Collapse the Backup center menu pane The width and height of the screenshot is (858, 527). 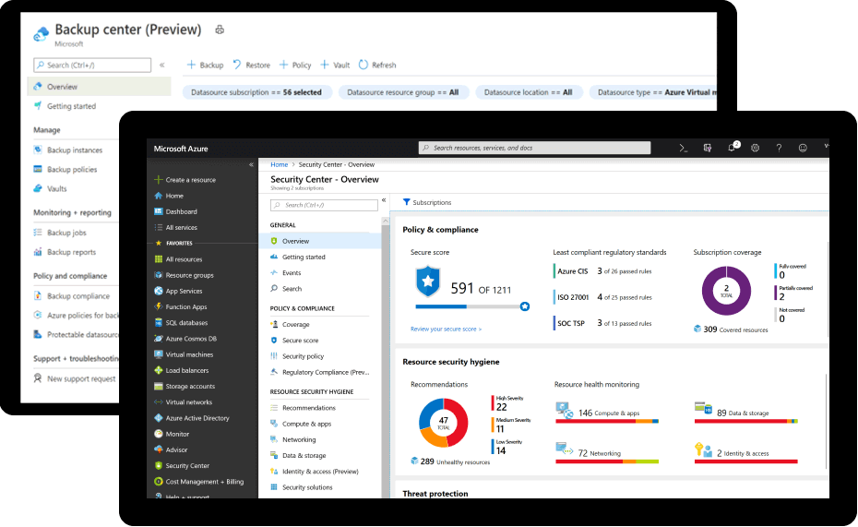click(162, 66)
